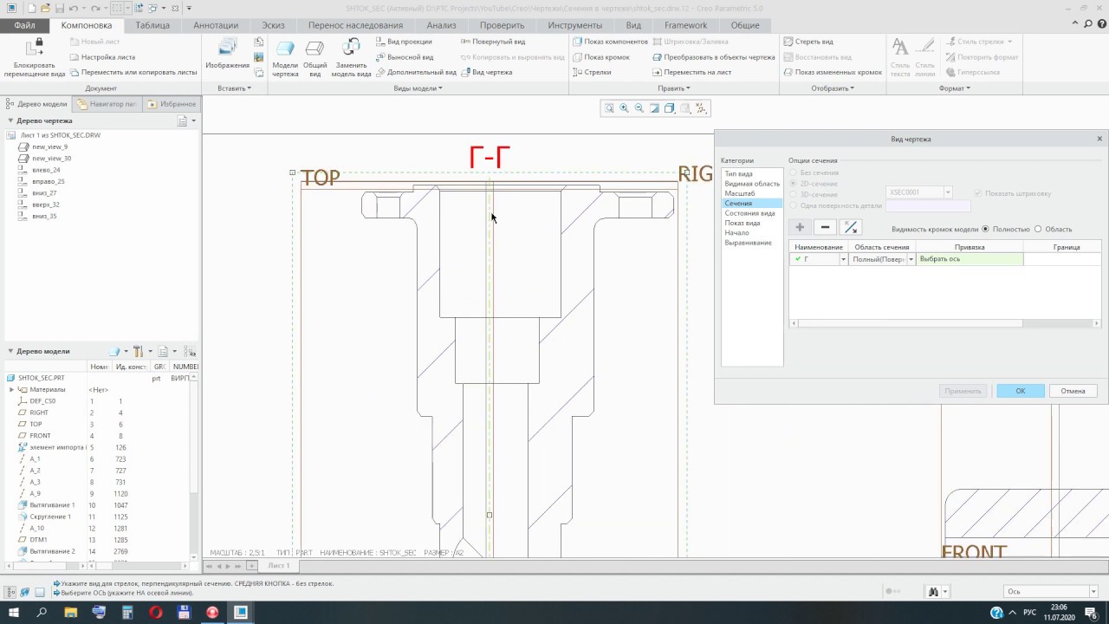Click the 'Стрелки' arrows tool
The width and height of the screenshot is (1109, 624).
592,72
